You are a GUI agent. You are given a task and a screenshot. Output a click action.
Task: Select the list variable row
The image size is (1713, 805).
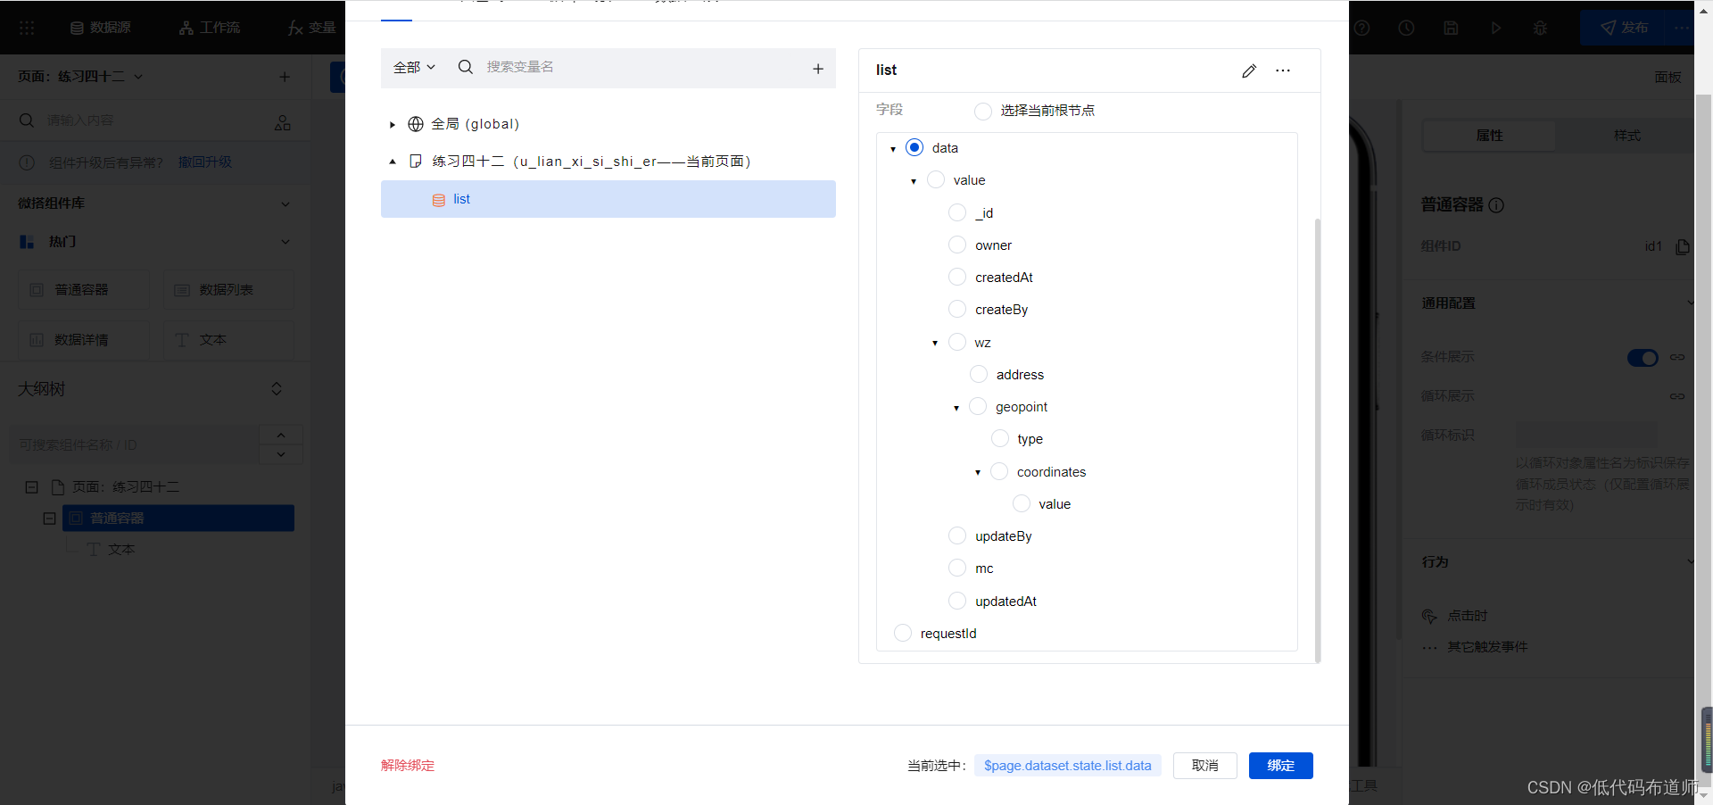tap(608, 199)
